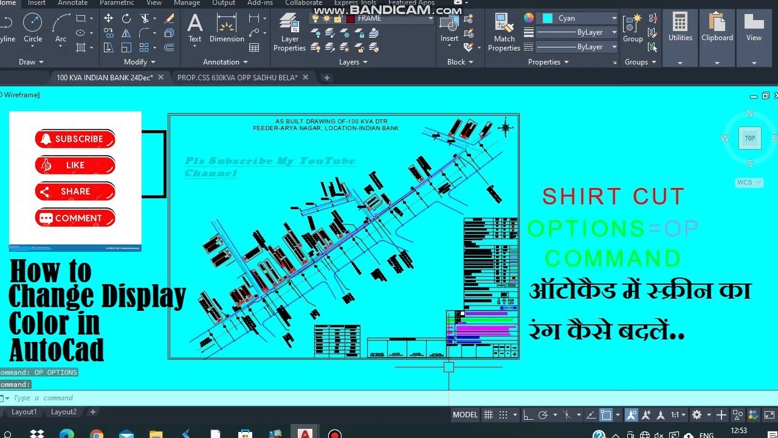Expand the Annotation panel dropdown
Screen dimensions: 778x438
(225, 62)
